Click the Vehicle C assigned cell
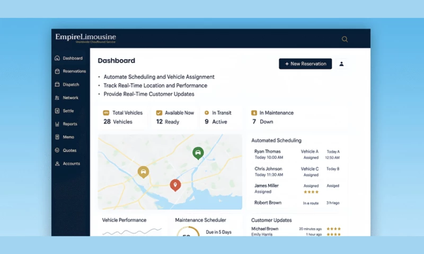This screenshot has width=424, height=254. pyautogui.click(x=310, y=171)
